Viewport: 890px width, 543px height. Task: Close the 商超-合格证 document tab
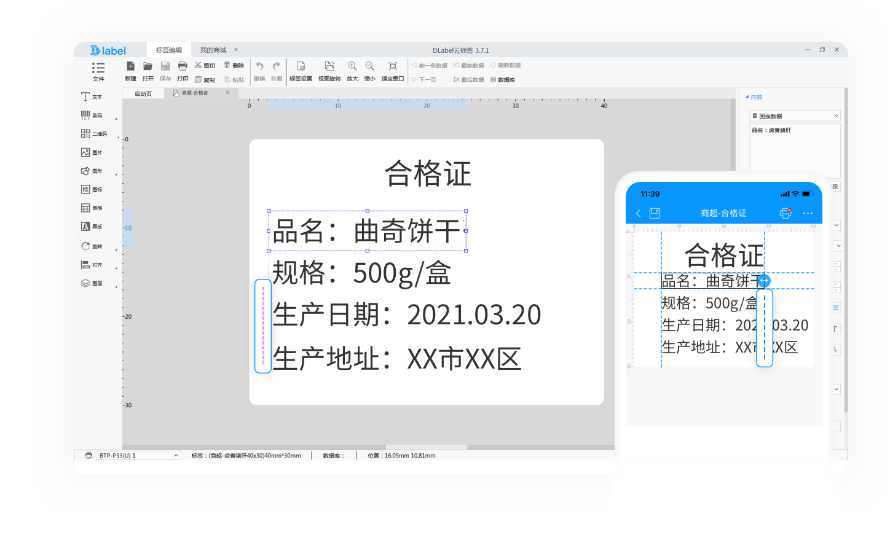click(227, 93)
